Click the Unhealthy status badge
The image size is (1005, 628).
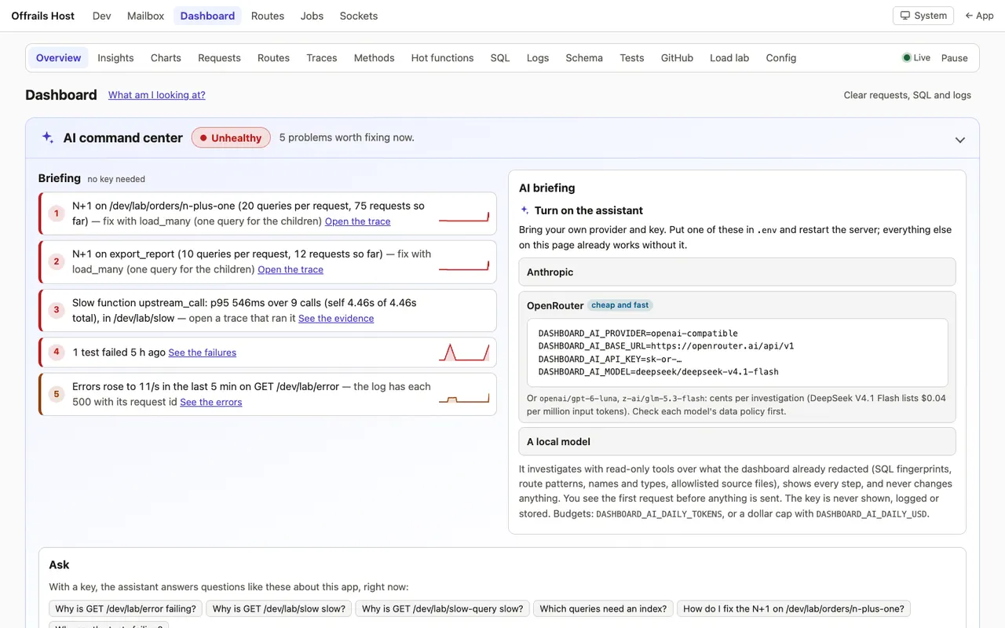[231, 137]
